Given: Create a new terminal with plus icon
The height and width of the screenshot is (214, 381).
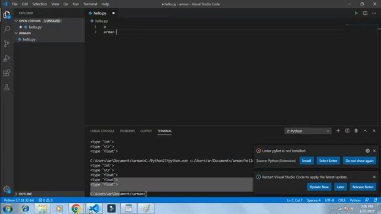Looking at the screenshot, I should 338,131.
